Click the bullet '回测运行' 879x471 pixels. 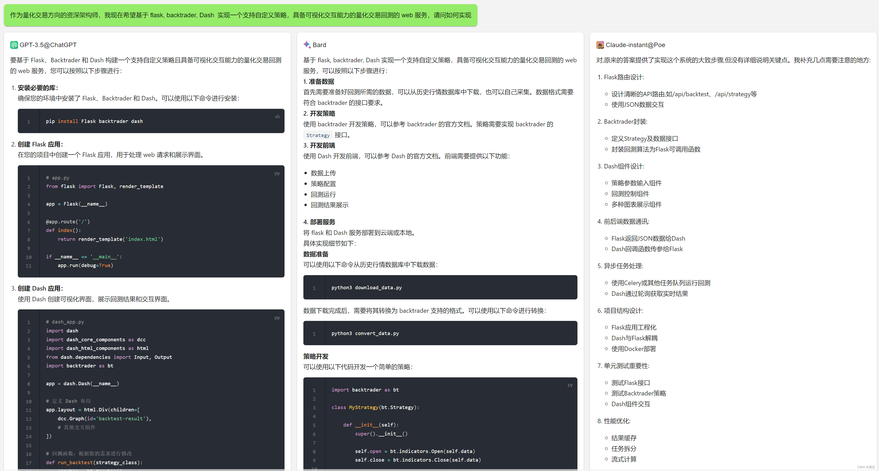pyautogui.click(x=323, y=195)
